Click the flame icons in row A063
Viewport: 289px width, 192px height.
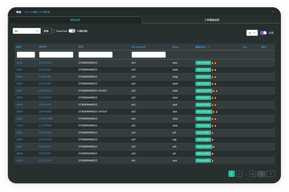coord(214,70)
